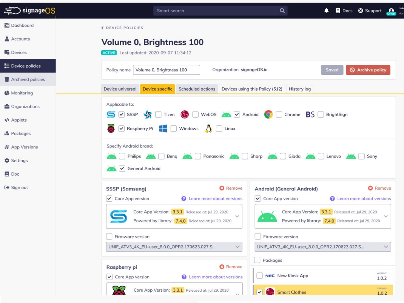This screenshot has width=404, height=303.
Task: Expand the Android Core App version dropdown
Action: pyautogui.click(x=386, y=216)
